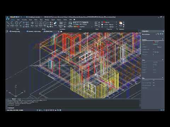Image resolution: width=170 pixels, height=127 pixels.
Task: Toggle the first drafting mode in status bar
Action: [x=38, y=110]
